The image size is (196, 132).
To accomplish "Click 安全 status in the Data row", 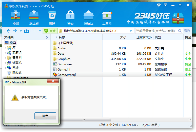I will 188,54.
